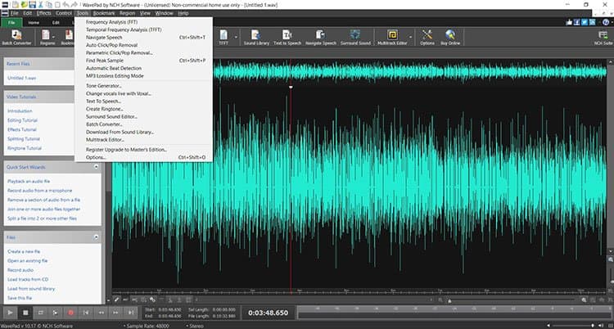
Task: Open the TFFT toolbar tool
Action: point(223,37)
